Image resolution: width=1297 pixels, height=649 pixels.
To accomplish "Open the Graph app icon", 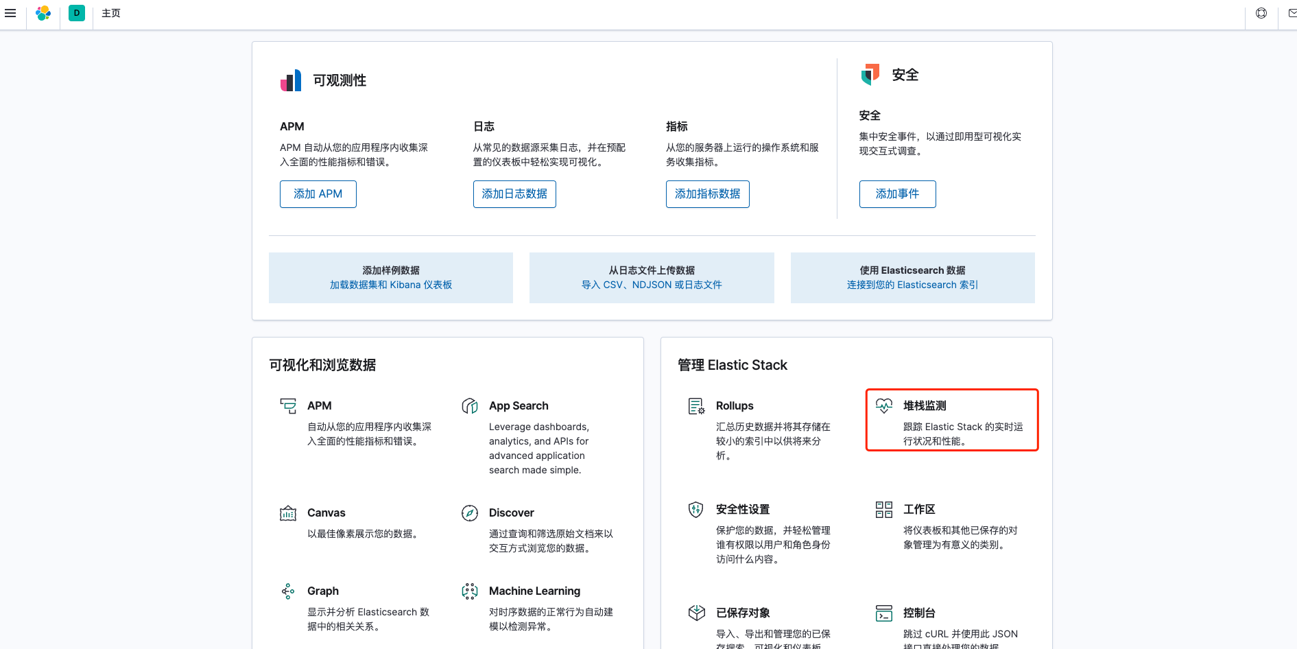I will [288, 591].
